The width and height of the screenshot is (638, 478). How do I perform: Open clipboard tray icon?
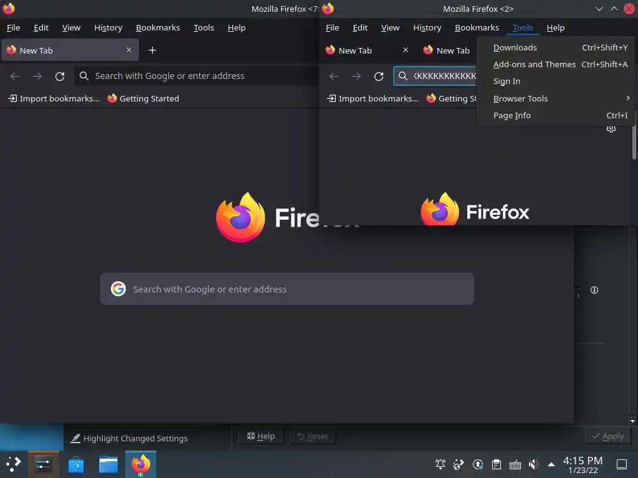497,464
